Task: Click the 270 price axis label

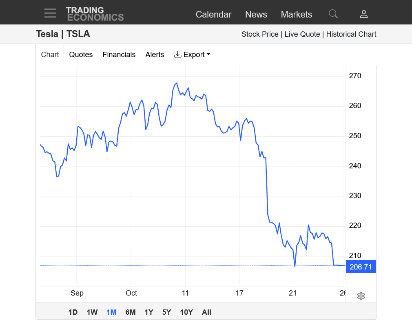Action: (x=355, y=76)
